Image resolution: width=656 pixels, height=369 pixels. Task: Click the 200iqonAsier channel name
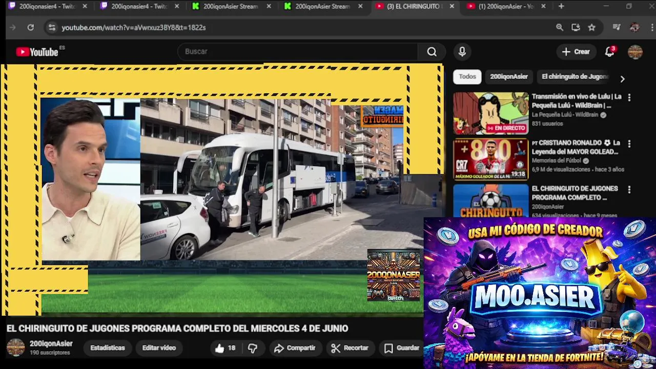pos(51,344)
